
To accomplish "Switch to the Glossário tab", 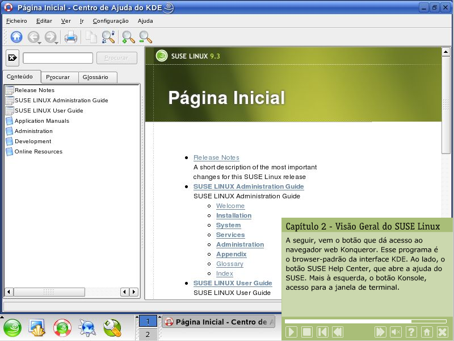I will click(95, 77).
